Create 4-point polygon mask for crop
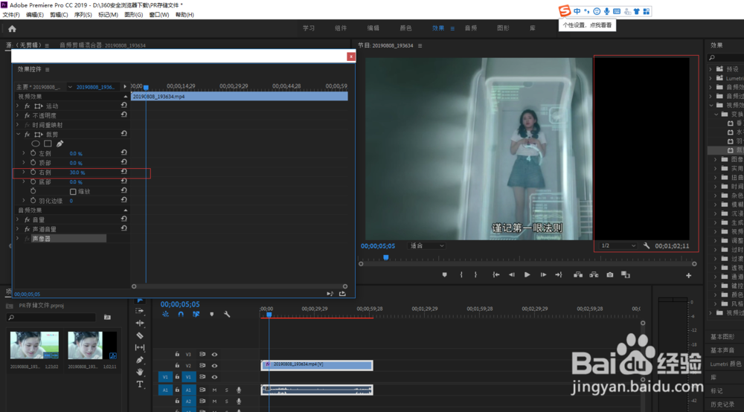This screenshot has height=412, width=744. pos(48,144)
